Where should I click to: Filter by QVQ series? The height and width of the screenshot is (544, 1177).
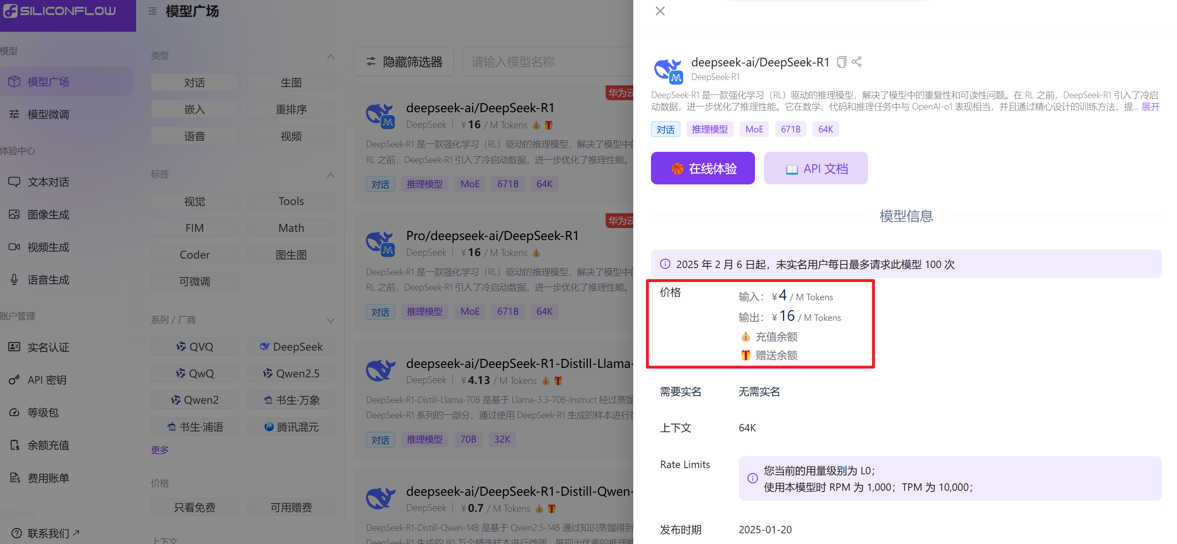click(195, 347)
